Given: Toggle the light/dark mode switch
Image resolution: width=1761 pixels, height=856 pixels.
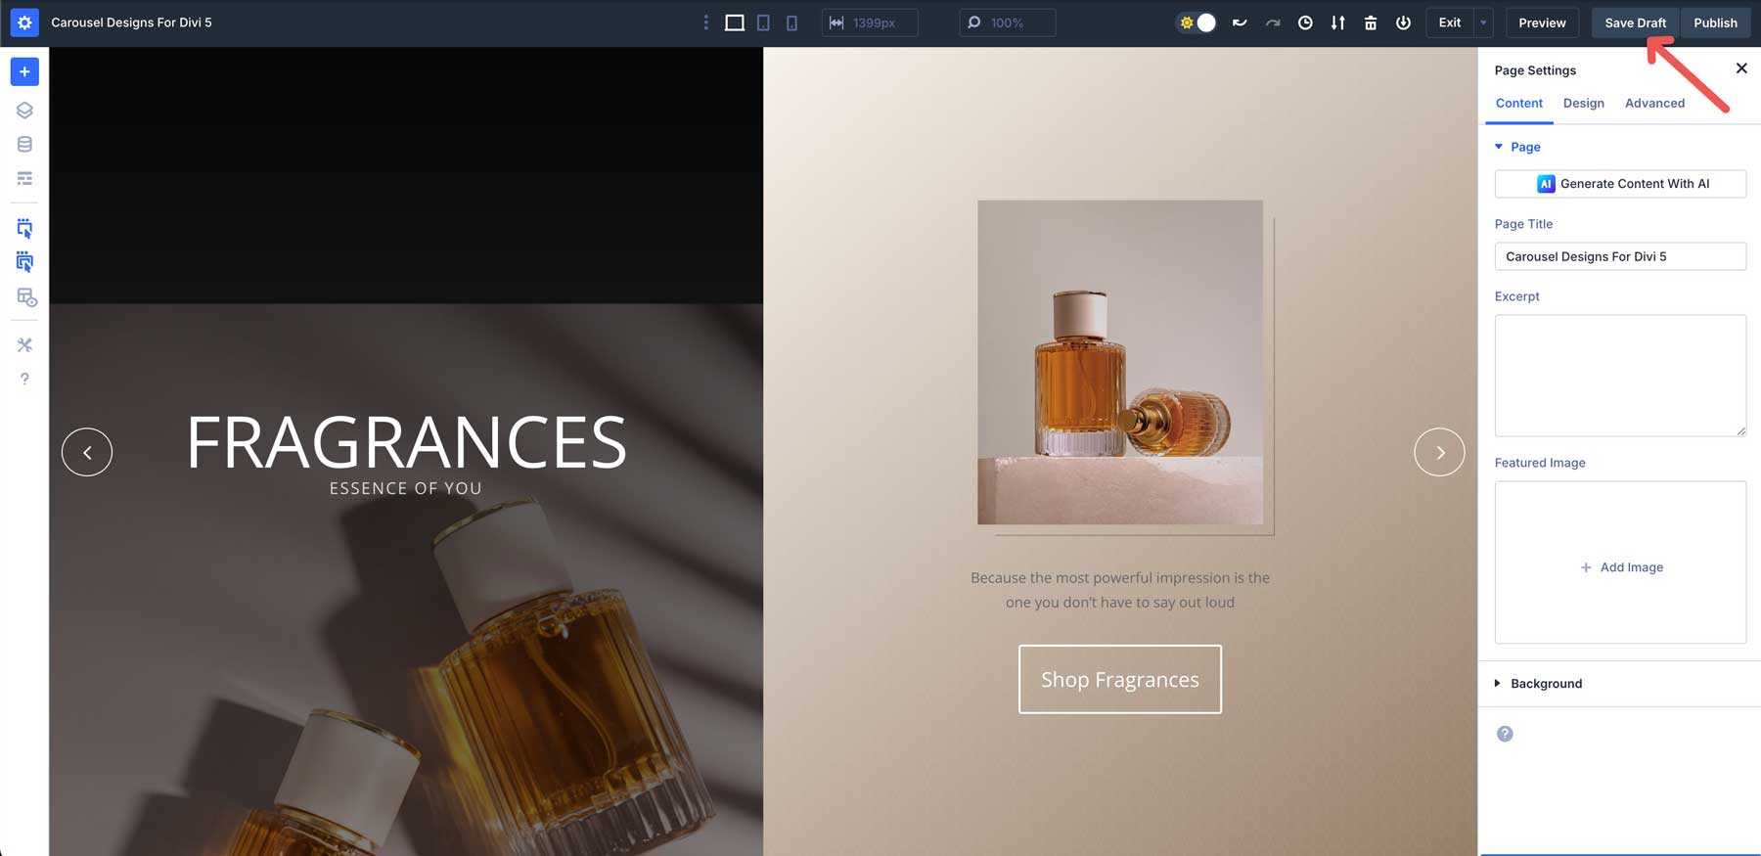Looking at the screenshot, I should tap(1197, 23).
